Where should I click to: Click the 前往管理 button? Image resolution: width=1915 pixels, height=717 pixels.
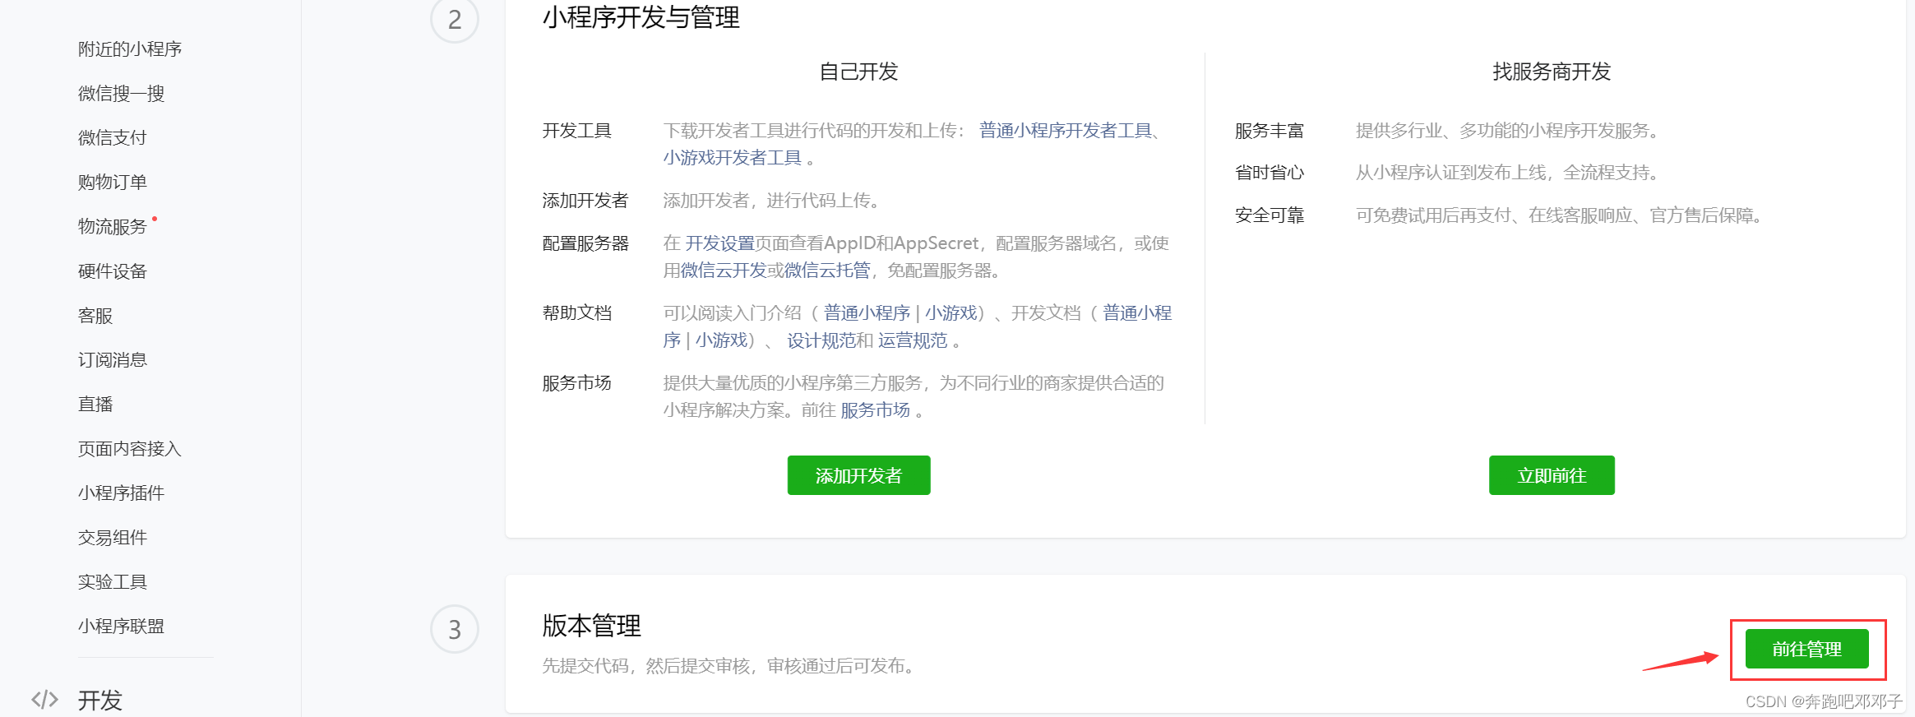point(1807,649)
